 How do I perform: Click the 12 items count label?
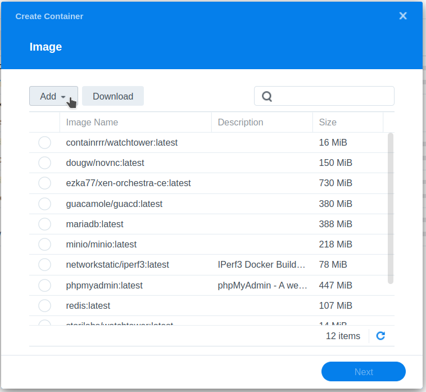(343, 336)
